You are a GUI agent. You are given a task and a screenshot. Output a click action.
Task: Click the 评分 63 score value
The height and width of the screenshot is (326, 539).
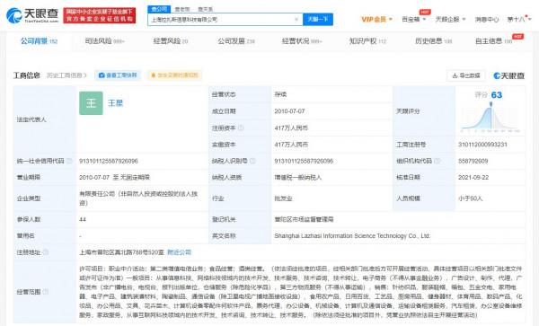489,95
